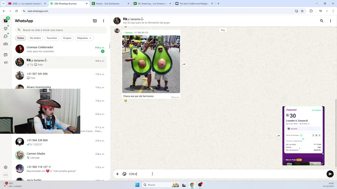Forward the avocado costume photo

tap(184, 64)
